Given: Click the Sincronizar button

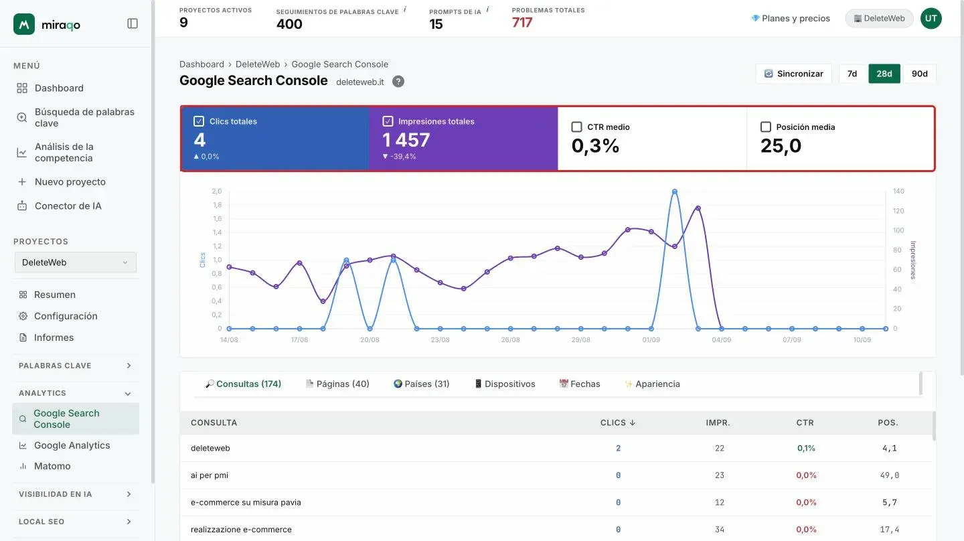Looking at the screenshot, I should click(794, 74).
